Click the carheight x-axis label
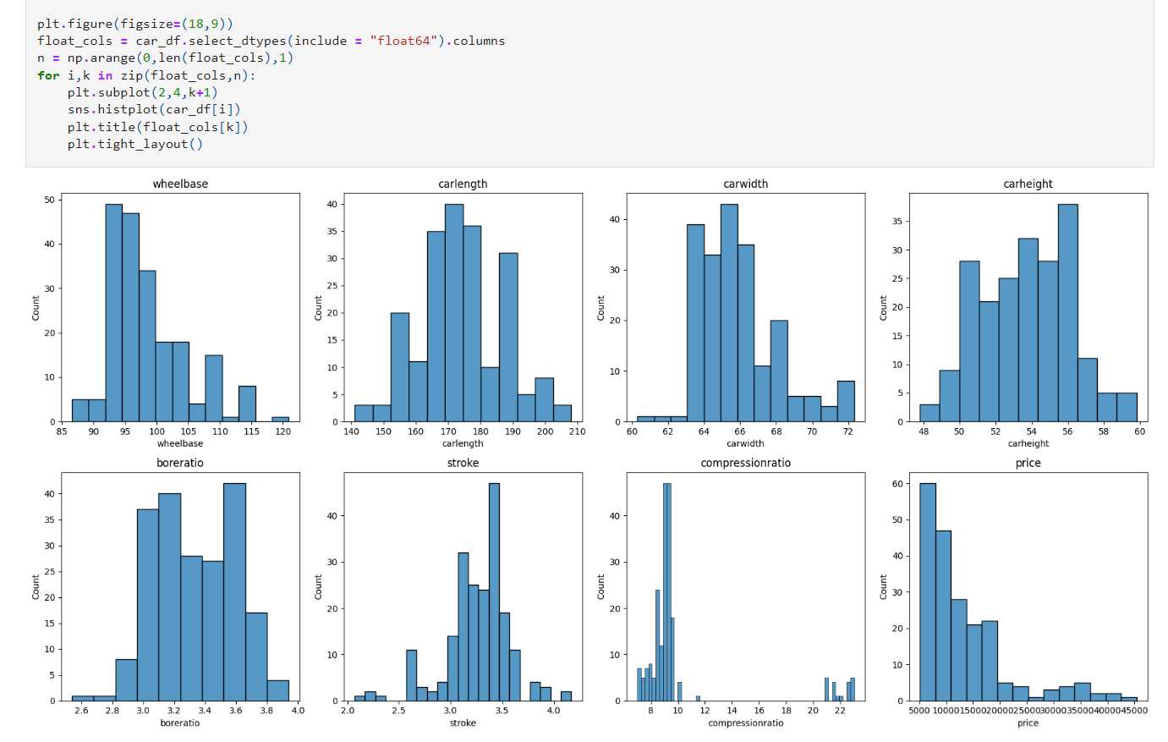The height and width of the screenshot is (742, 1168). [x=1028, y=443]
